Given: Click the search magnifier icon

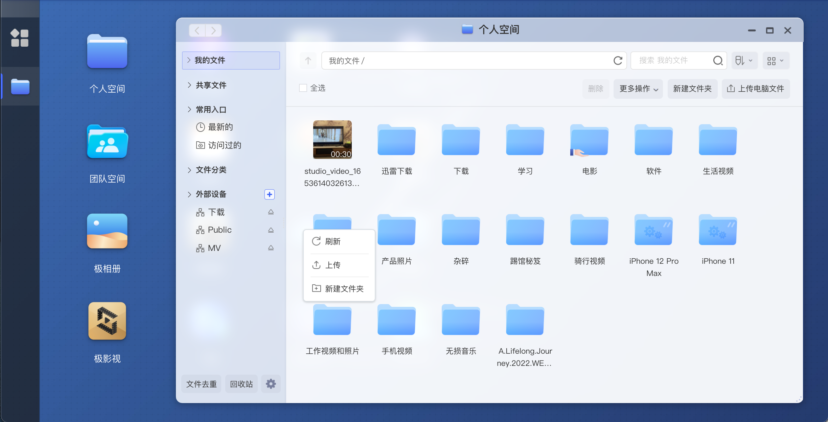Looking at the screenshot, I should 717,61.
